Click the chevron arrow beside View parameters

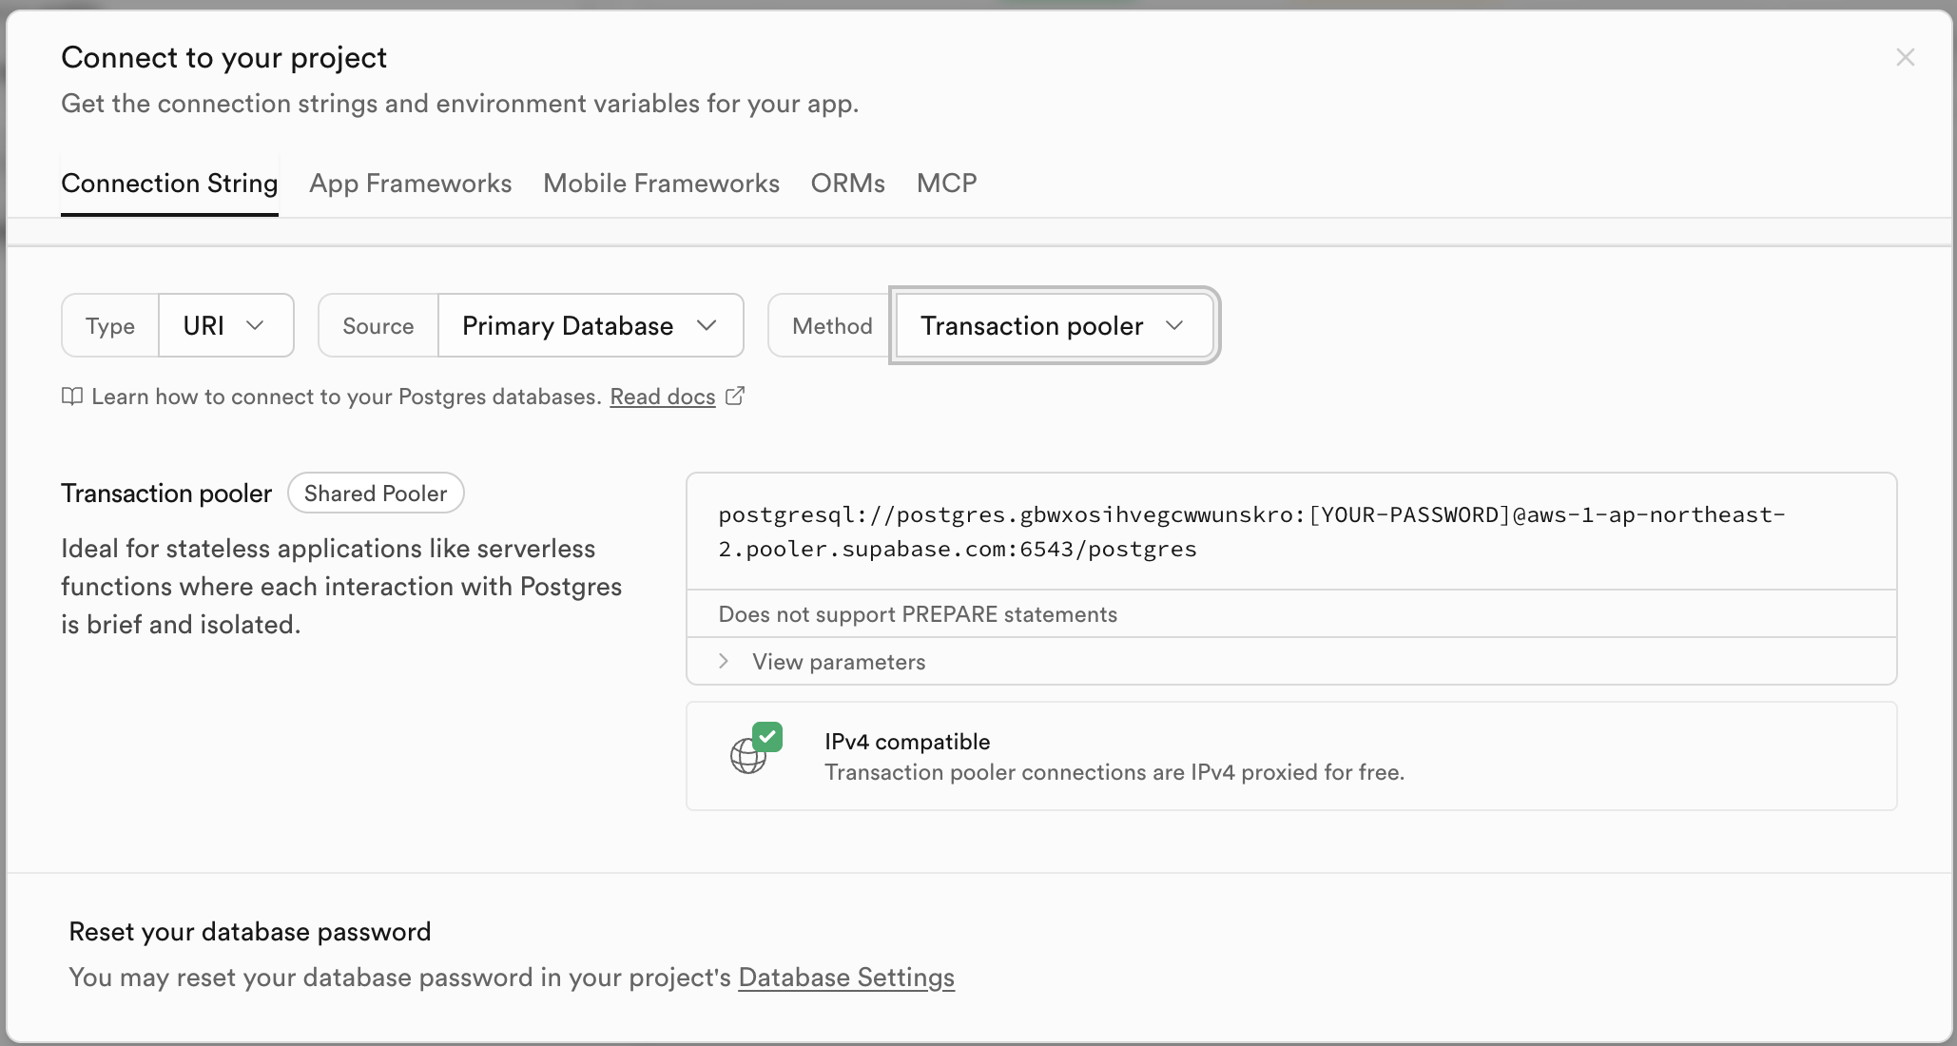[x=725, y=661]
